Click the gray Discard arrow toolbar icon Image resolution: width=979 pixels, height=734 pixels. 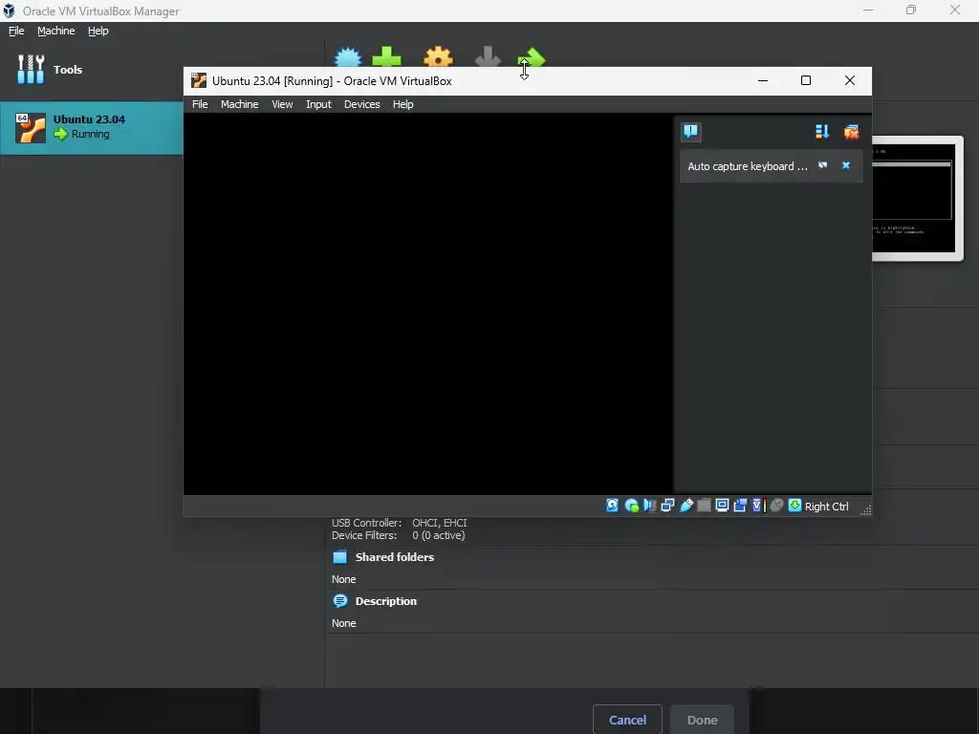pyautogui.click(x=488, y=56)
